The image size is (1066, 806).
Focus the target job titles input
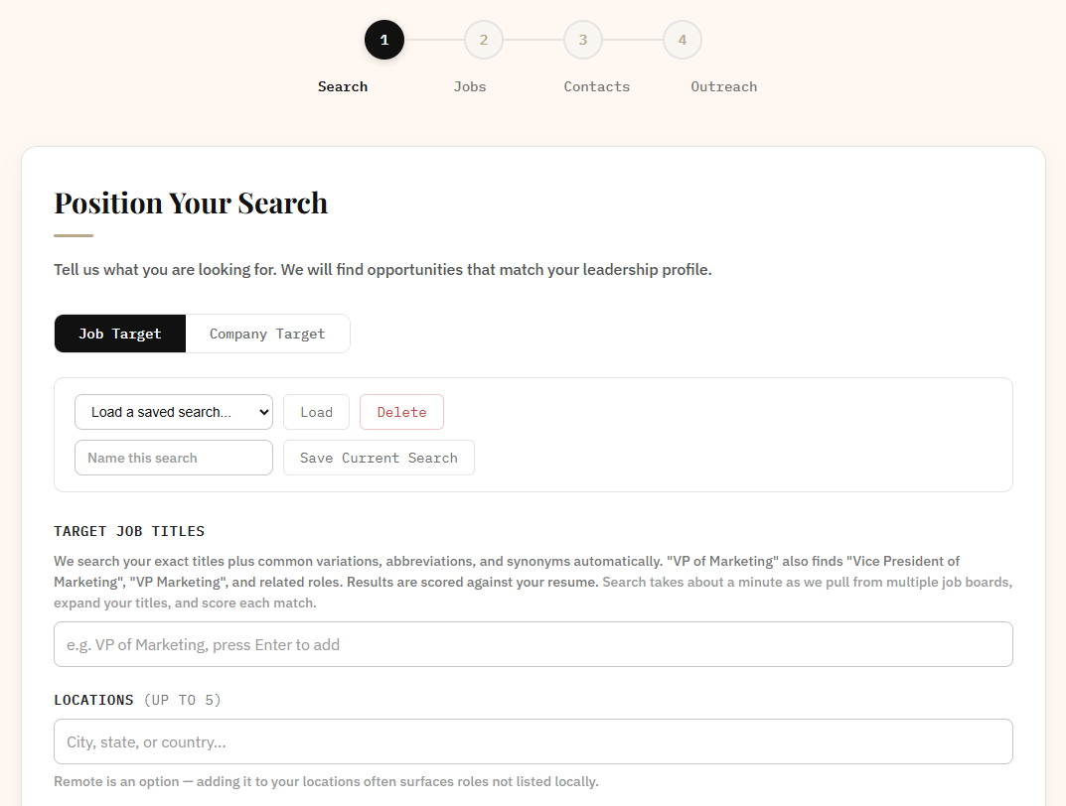[x=533, y=644]
